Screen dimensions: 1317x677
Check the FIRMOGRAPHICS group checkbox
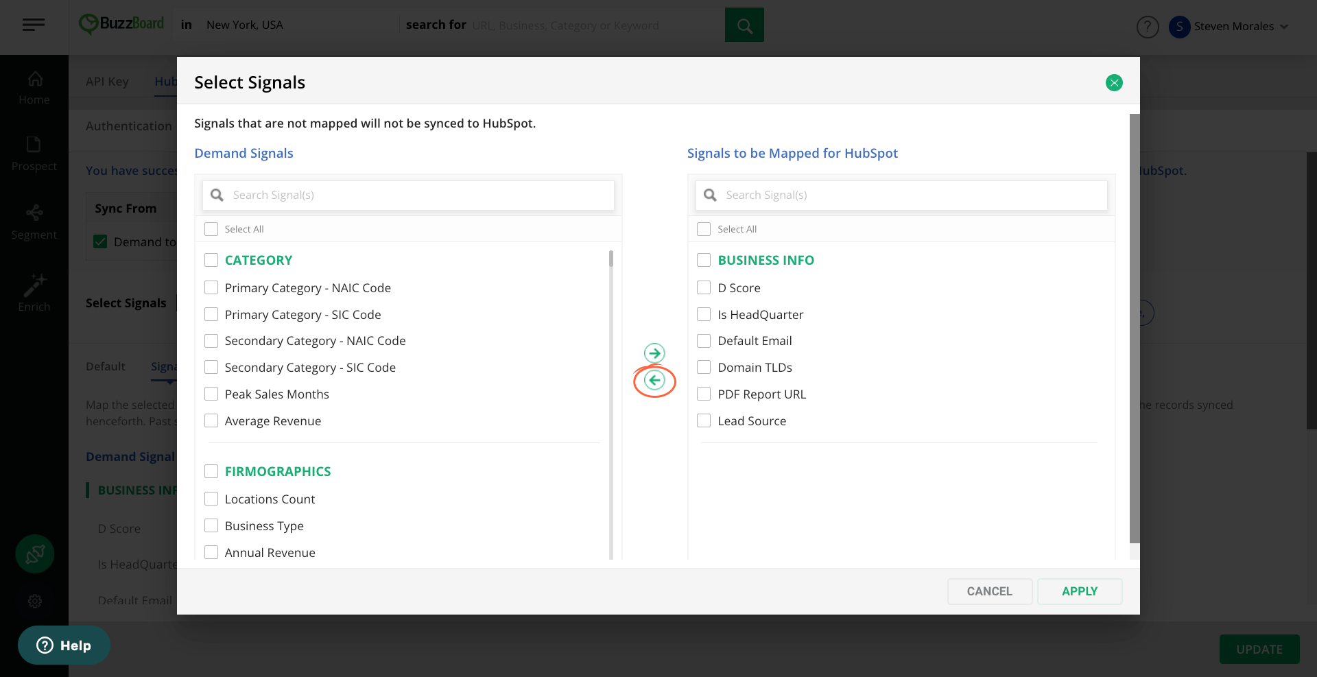(211, 471)
